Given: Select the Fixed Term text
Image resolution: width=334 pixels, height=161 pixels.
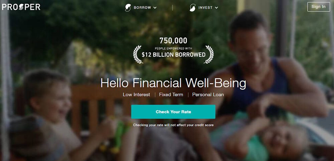Looking at the screenshot, I should [x=171, y=95].
